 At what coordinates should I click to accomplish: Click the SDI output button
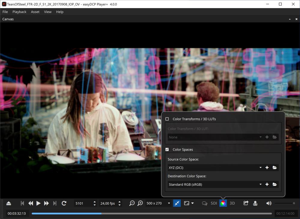(x=214, y=203)
